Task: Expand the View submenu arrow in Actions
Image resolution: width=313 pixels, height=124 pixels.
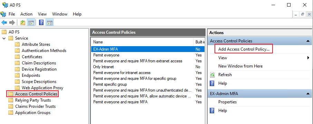Action: [309, 58]
